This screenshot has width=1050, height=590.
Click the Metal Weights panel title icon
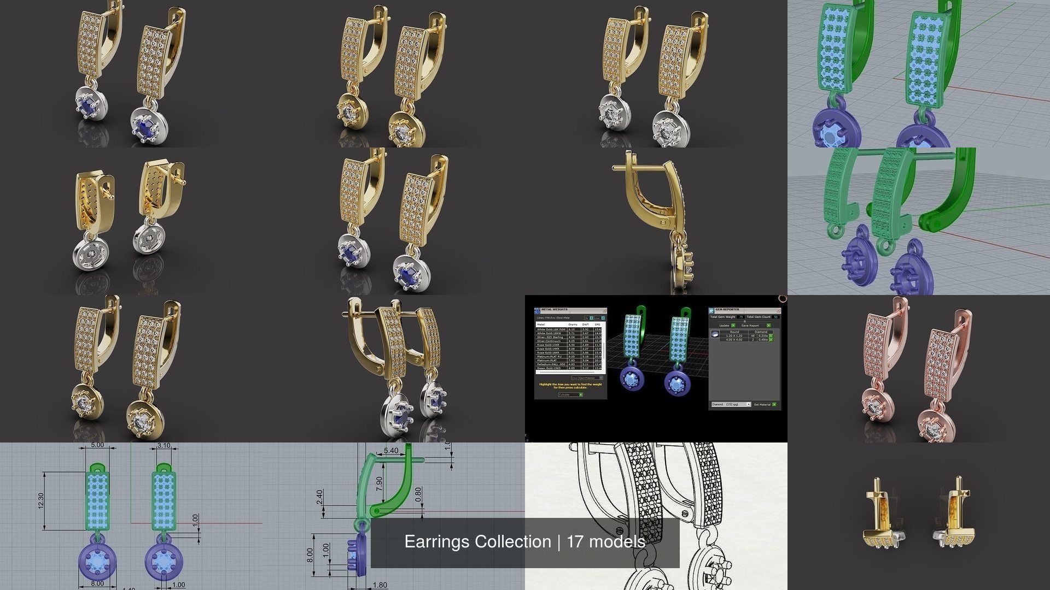pos(537,311)
